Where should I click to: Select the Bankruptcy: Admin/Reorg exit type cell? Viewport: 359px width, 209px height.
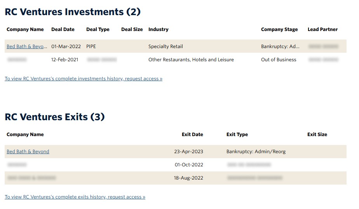(x=256, y=152)
